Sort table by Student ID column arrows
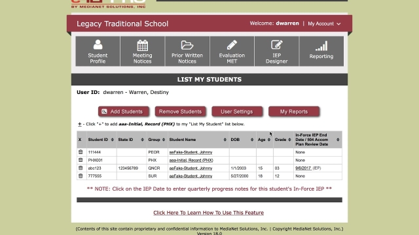 pos(112,140)
